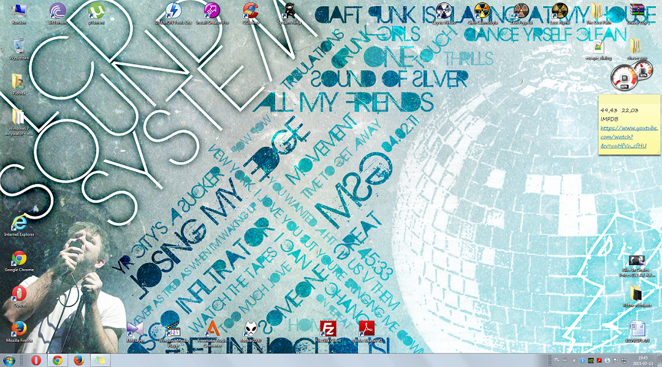Click the Show Desktop strip beside the clock
The height and width of the screenshot is (367, 662).
[x=659, y=360]
